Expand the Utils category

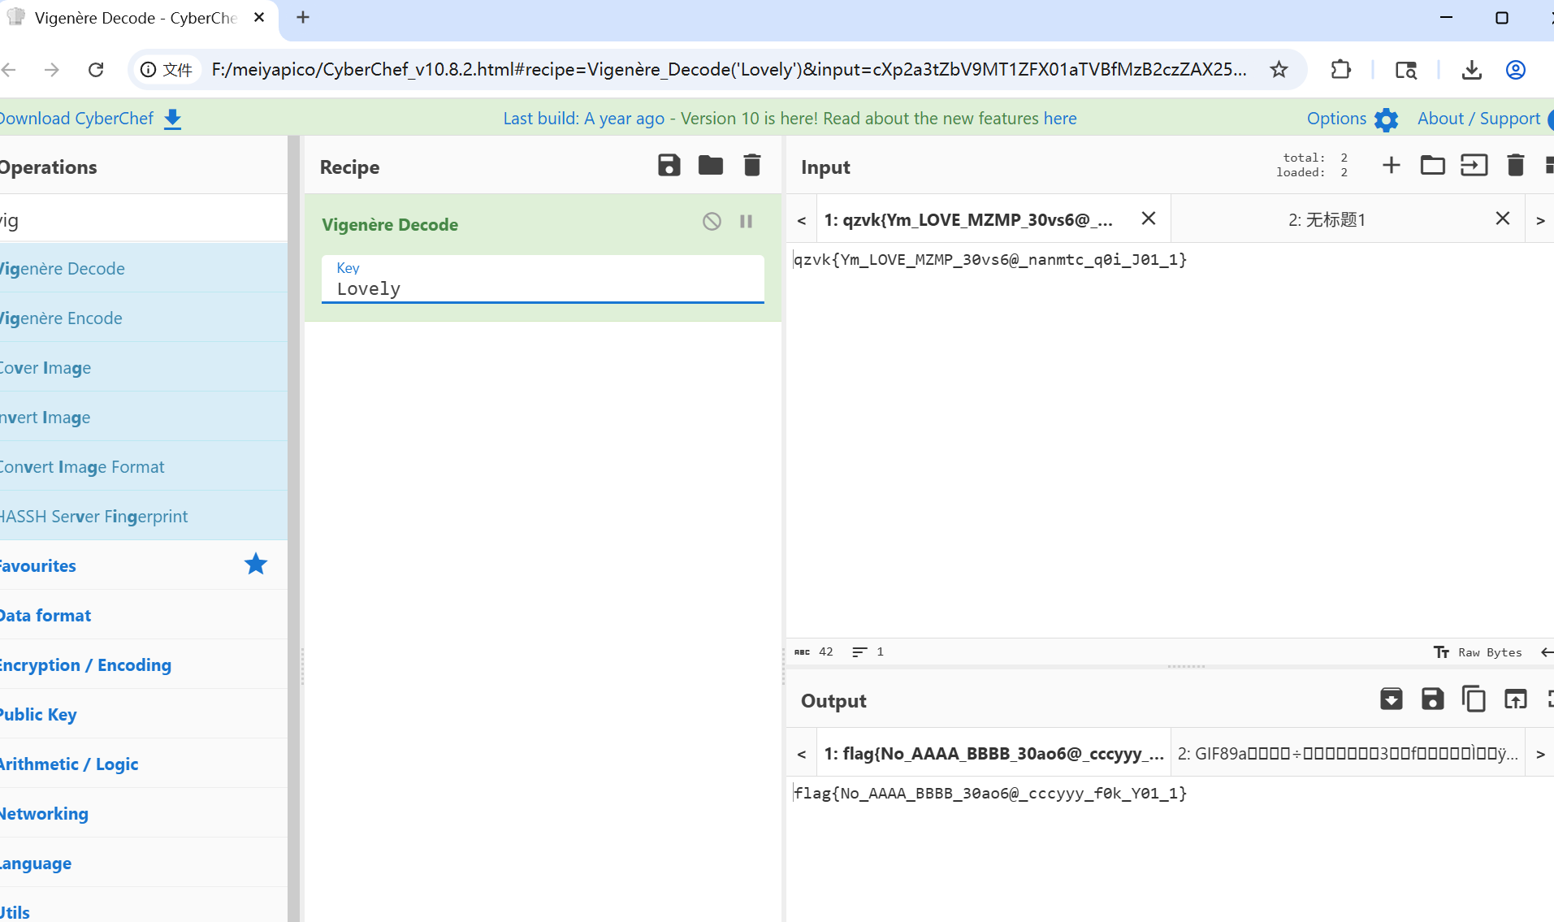pos(144,905)
